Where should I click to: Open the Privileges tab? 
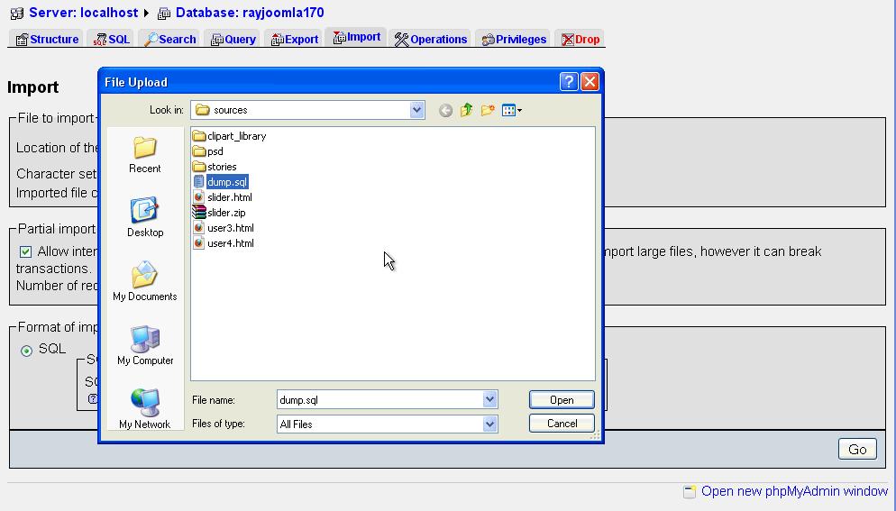click(x=514, y=39)
